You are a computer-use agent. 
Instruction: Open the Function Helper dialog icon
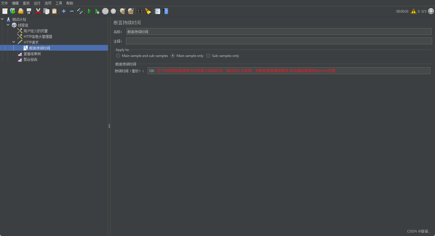(157, 11)
